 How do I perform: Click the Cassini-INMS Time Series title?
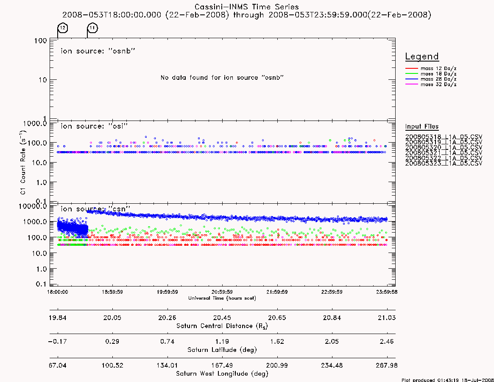(247, 7)
